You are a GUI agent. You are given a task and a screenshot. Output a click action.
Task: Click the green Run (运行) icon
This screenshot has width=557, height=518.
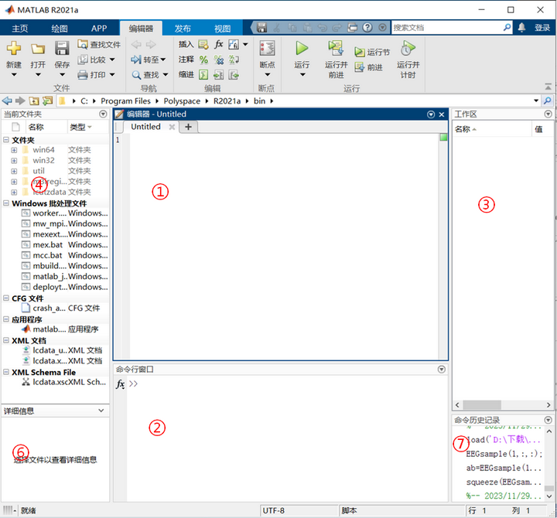[302, 48]
